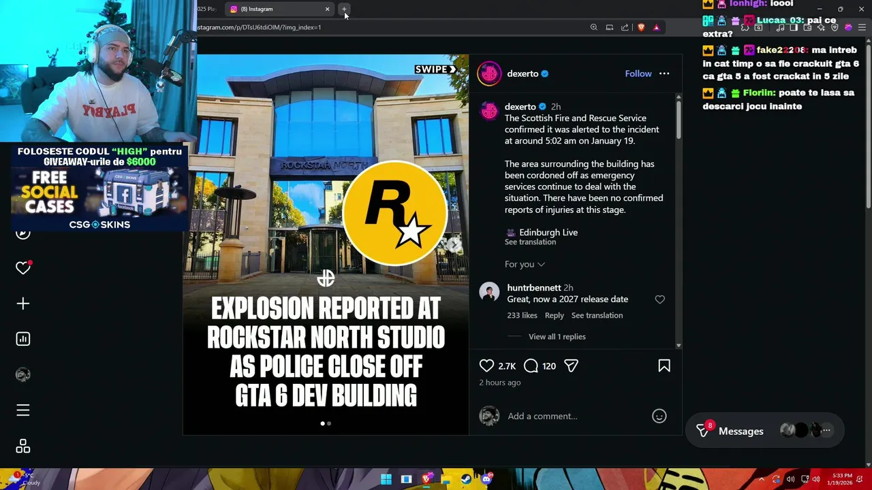Click the share page icon in address bar
The image size is (872, 490).
tap(625, 27)
